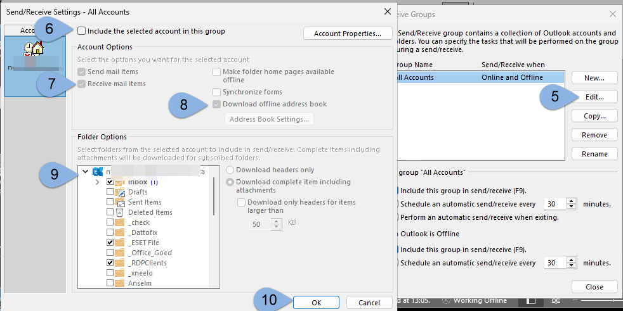Click the 50 KB size input field
The image size is (623, 311).
(x=260, y=224)
